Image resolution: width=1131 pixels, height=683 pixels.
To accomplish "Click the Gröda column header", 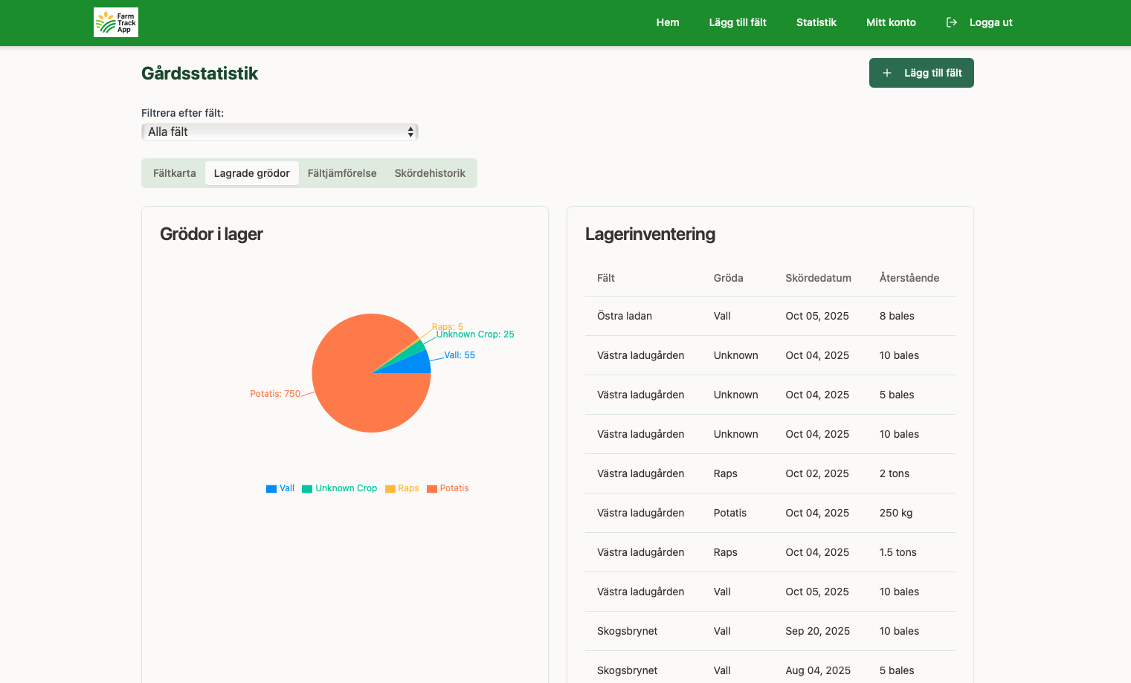I will tap(729, 278).
